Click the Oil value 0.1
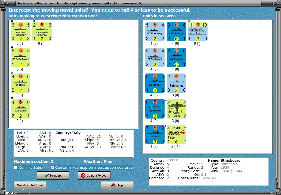 (x=203, y=174)
